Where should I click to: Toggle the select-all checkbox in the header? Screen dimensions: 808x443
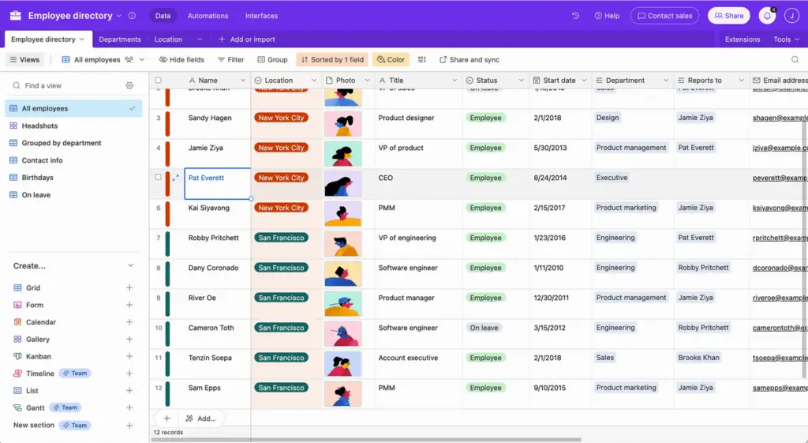point(158,81)
